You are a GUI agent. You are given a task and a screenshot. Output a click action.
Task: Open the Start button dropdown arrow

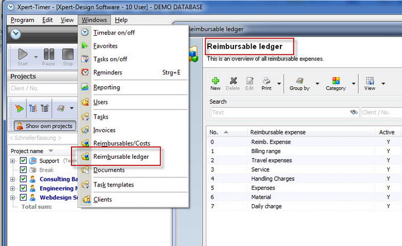click(x=36, y=57)
